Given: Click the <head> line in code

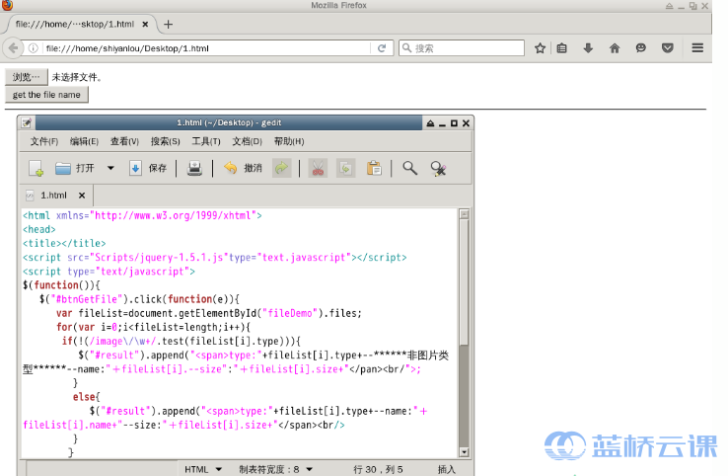Looking at the screenshot, I should coord(39,229).
